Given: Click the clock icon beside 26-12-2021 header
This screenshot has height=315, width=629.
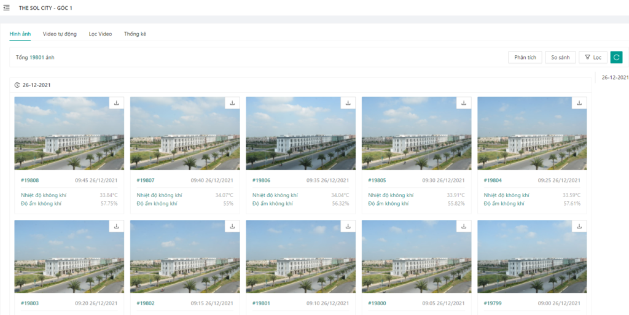Looking at the screenshot, I should point(17,85).
